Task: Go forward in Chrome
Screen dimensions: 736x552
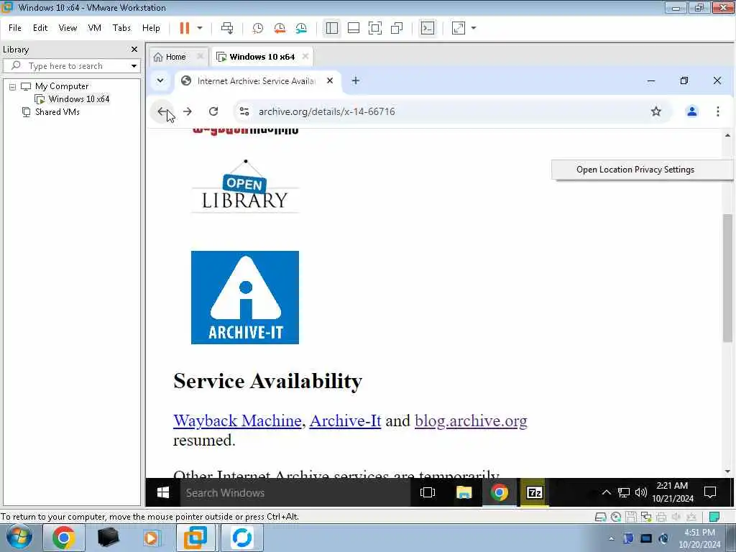Action: tap(188, 111)
